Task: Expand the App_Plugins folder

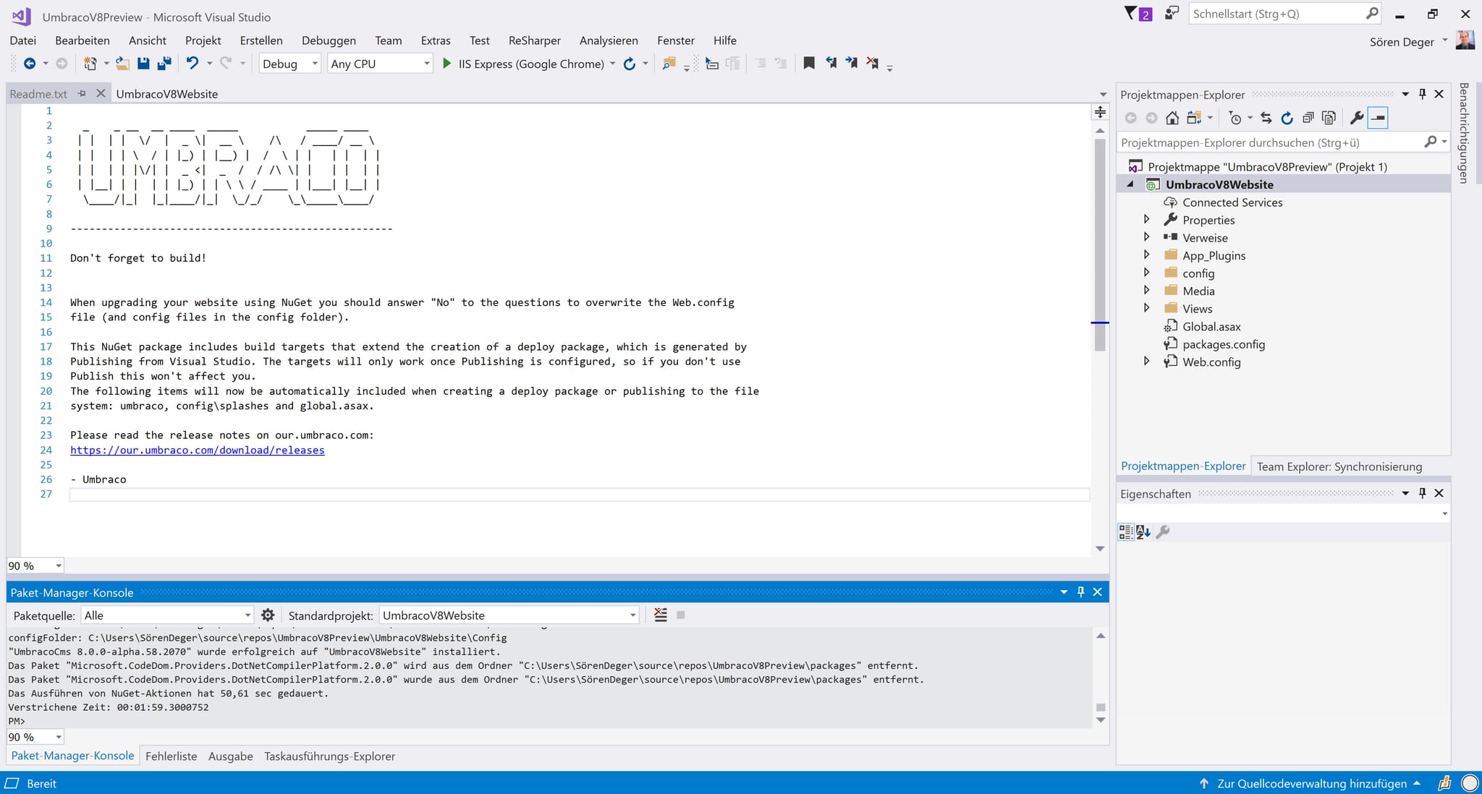Action: click(1146, 255)
